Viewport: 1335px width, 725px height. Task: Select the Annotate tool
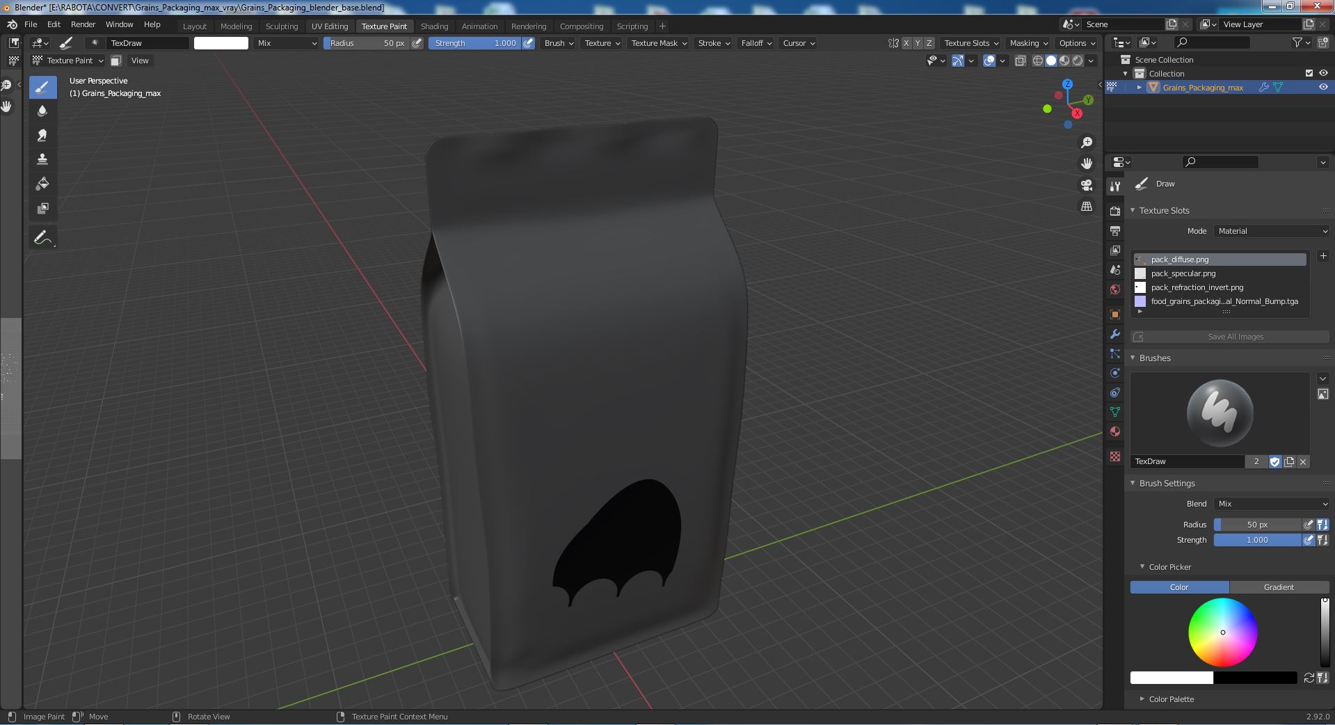click(x=42, y=238)
